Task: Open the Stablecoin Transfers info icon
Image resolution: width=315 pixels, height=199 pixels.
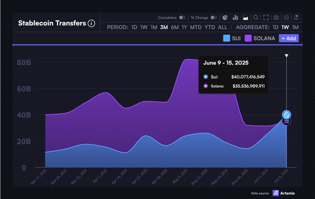Action: [x=91, y=23]
